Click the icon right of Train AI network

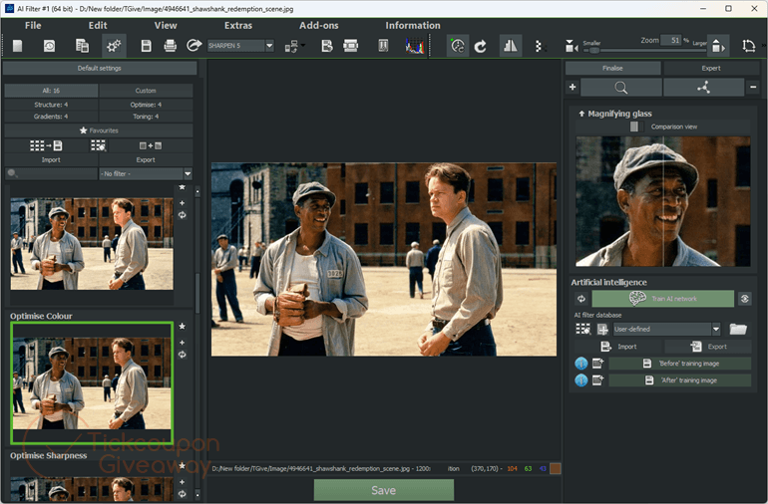coord(744,299)
